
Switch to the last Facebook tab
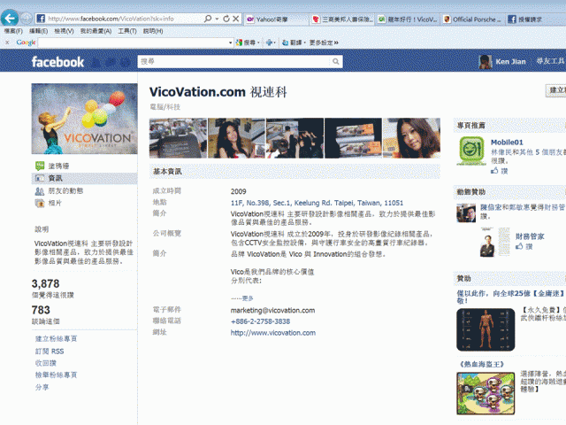tap(536, 19)
